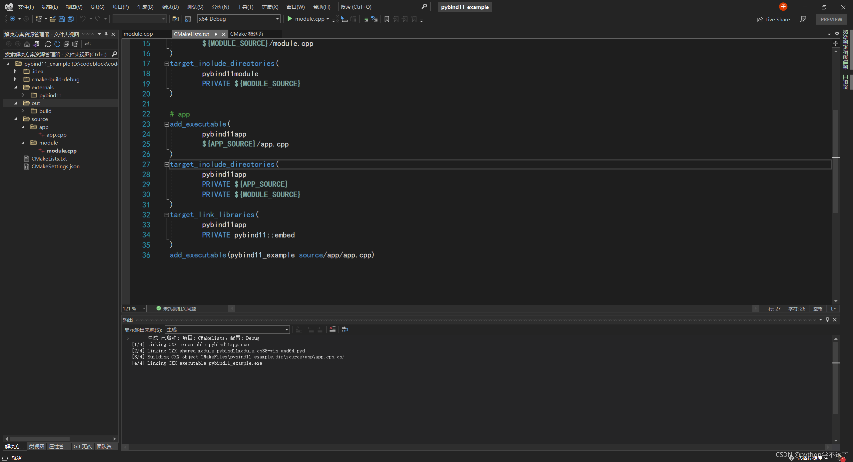
Task: Toggle word wrap in Output panel
Action: click(x=345, y=329)
